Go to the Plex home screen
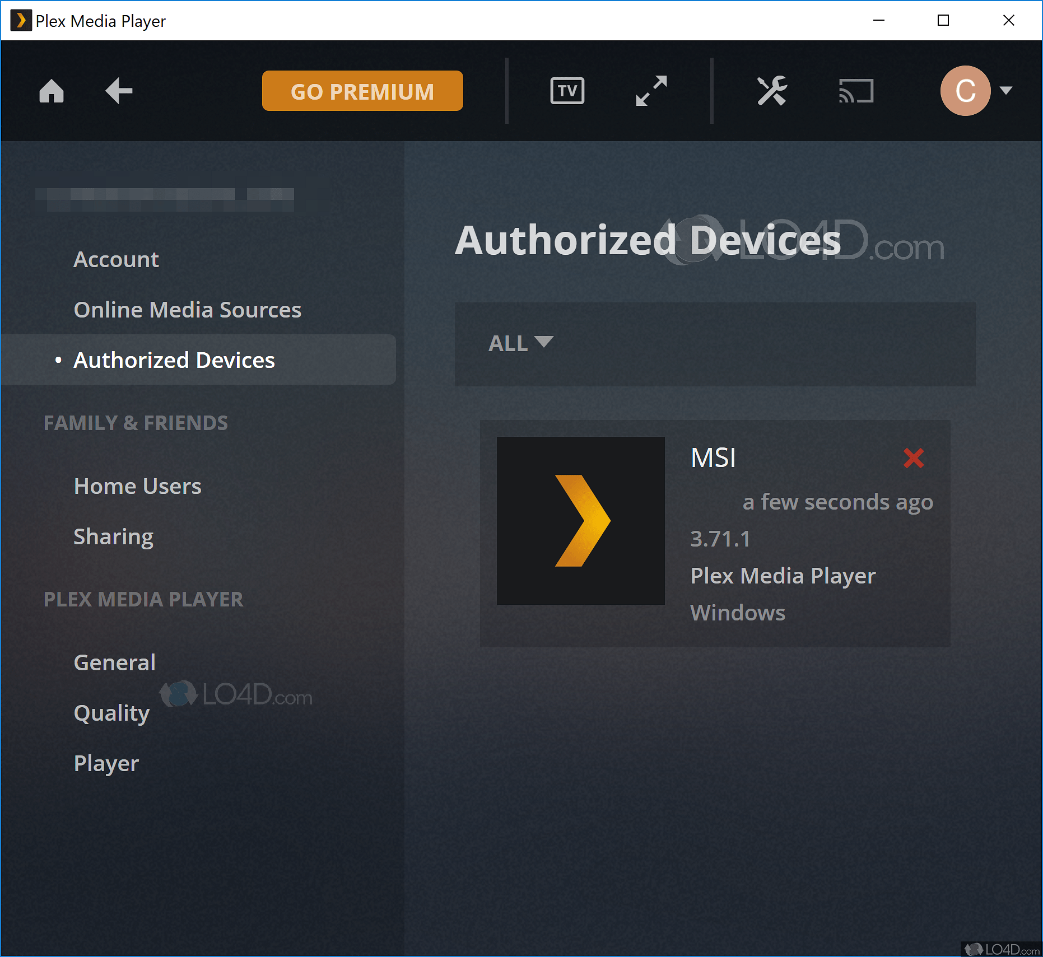This screenshot has width=1043, height=957. pos(52,91)
